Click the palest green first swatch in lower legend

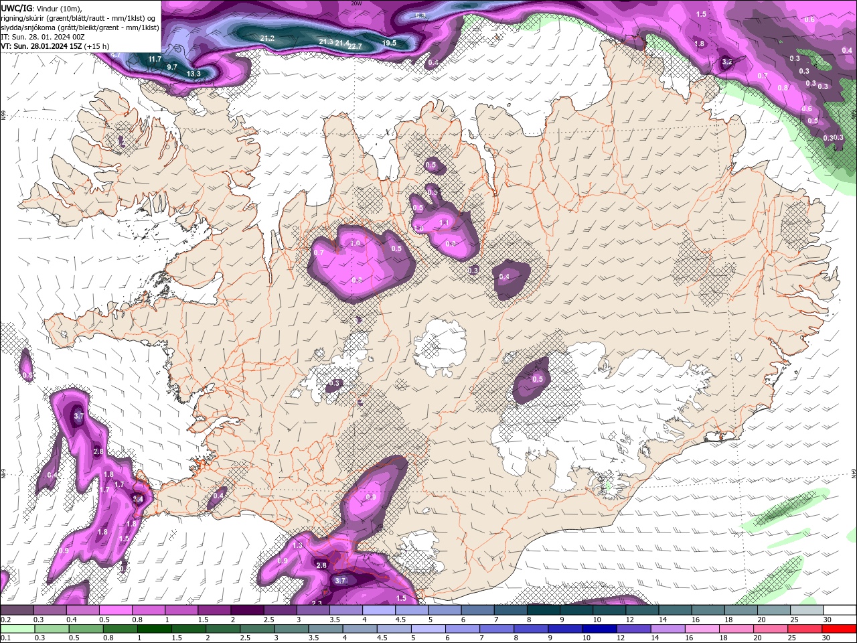click(x=17, y=629)
